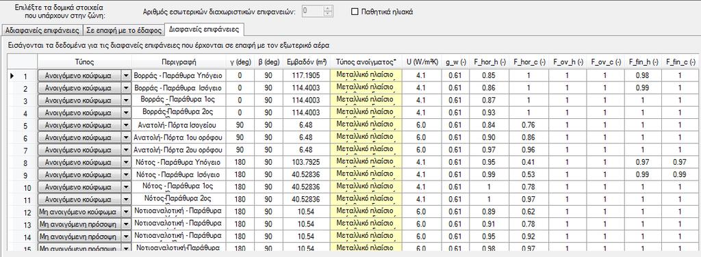This screenshot has width=701, height=257.
Task: Click γ value 180 in row 10
Action: pos(240,187)
